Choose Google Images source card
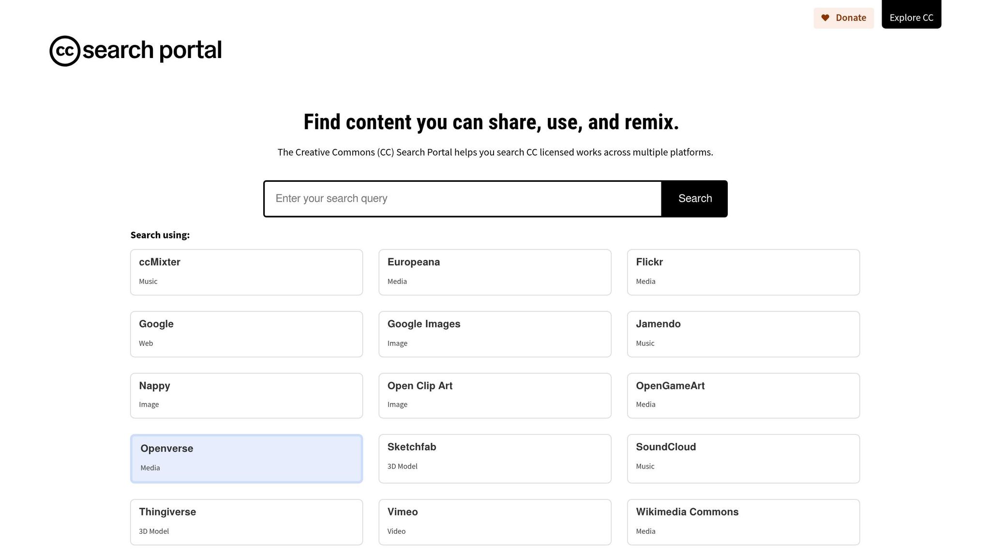 point(495,334)
